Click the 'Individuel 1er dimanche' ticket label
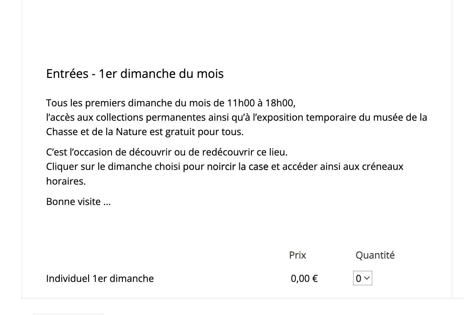Image resolution: width=464 pixels, height=315 pixels. pos(100,279)
